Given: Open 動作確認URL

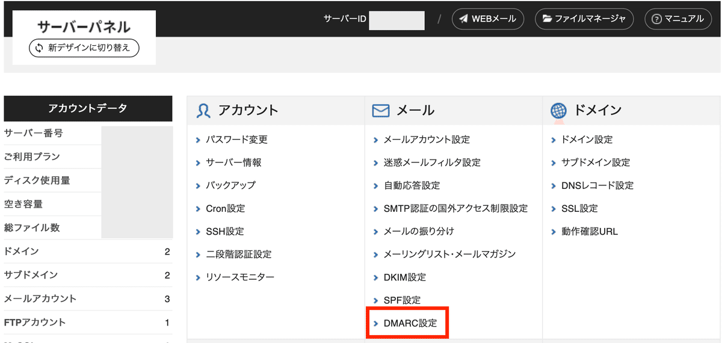Looking at the screenshot, I should 590,231.
